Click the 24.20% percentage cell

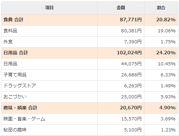(161, 53)
